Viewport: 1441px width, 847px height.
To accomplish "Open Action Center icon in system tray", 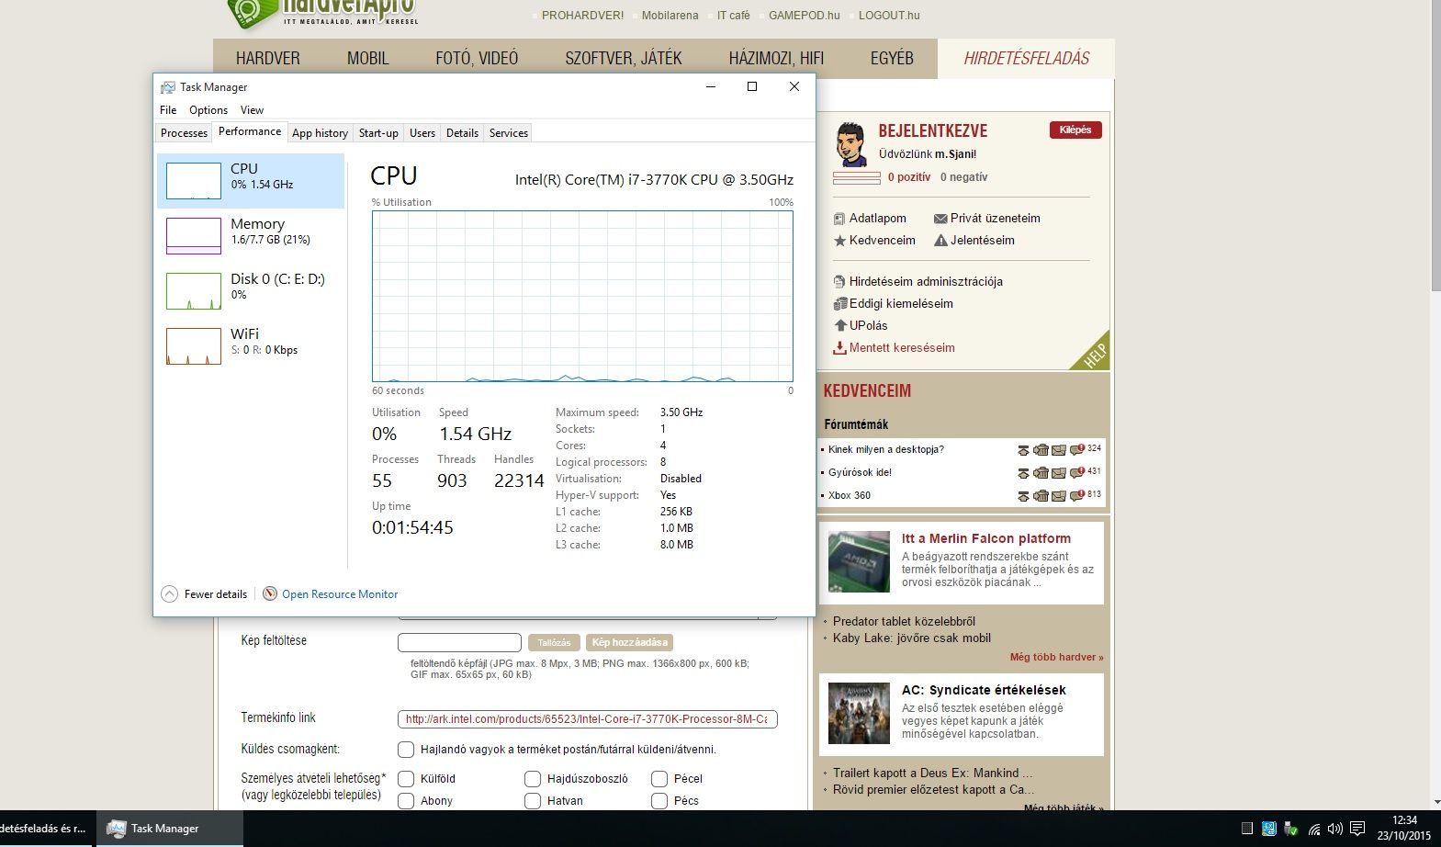I will [x=1357, y=829].
